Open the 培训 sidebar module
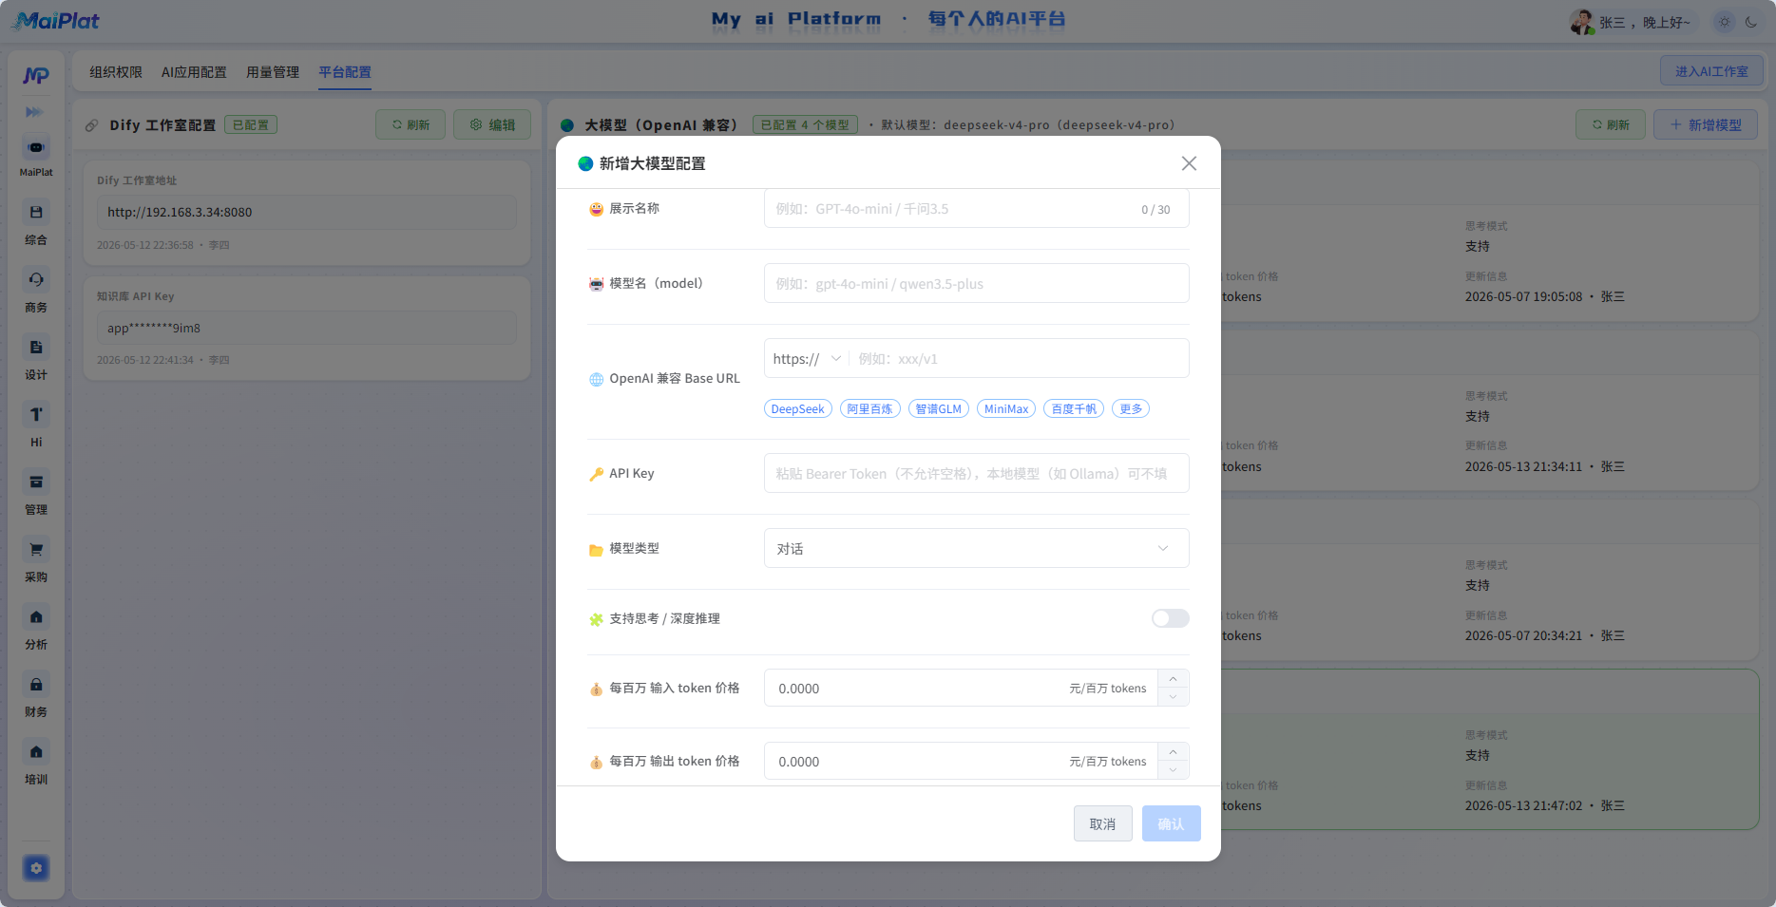The width and height of the screenshot is (1776, 907). click(36, 752)
